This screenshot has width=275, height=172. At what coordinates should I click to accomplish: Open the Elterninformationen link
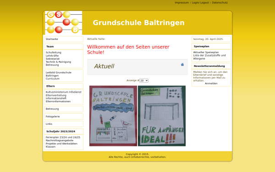click(58, 101)
